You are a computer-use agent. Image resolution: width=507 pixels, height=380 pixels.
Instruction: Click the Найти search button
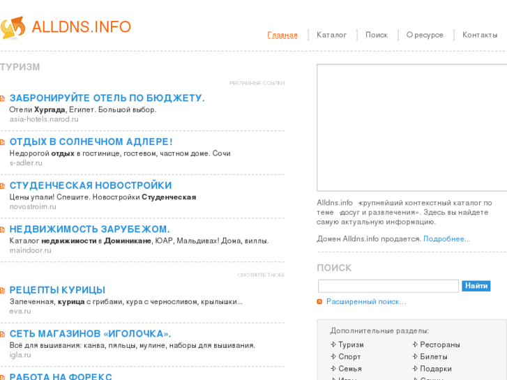[x=476, y=286]
